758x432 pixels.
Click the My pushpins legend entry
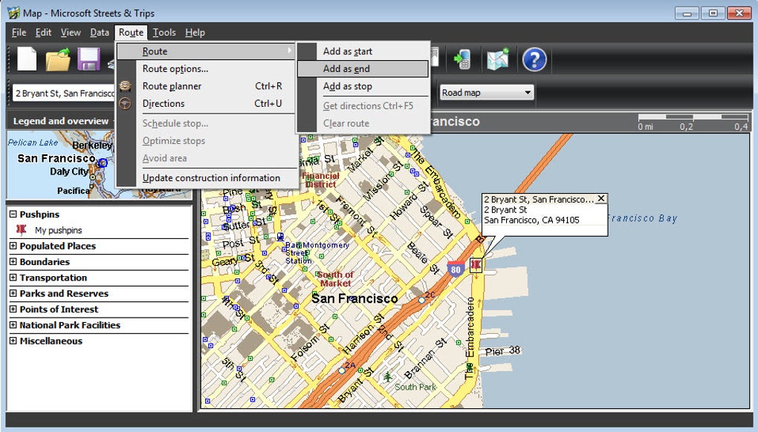pyautogui.click(x=58, y=230)
